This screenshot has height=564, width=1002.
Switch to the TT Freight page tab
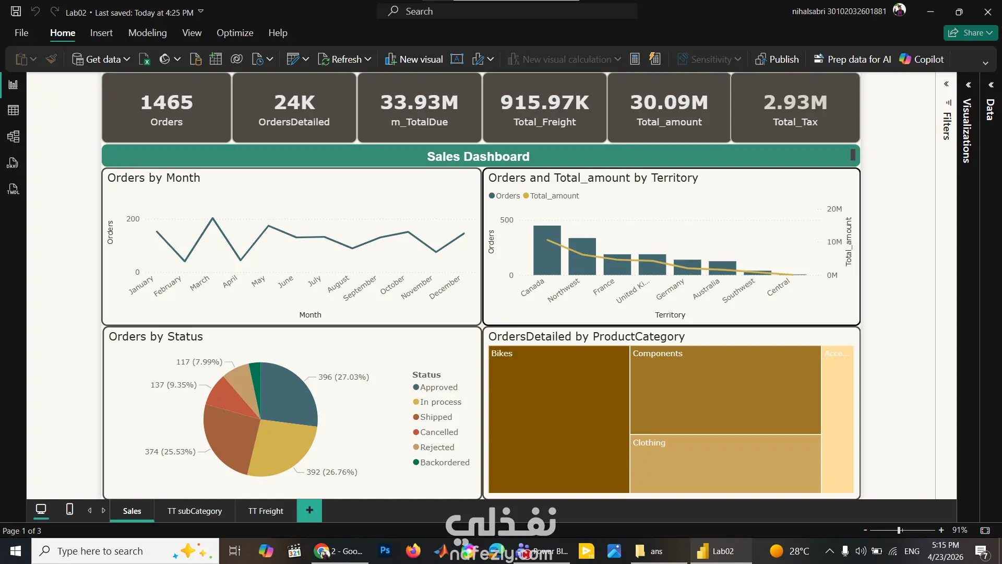click(266, 511)
